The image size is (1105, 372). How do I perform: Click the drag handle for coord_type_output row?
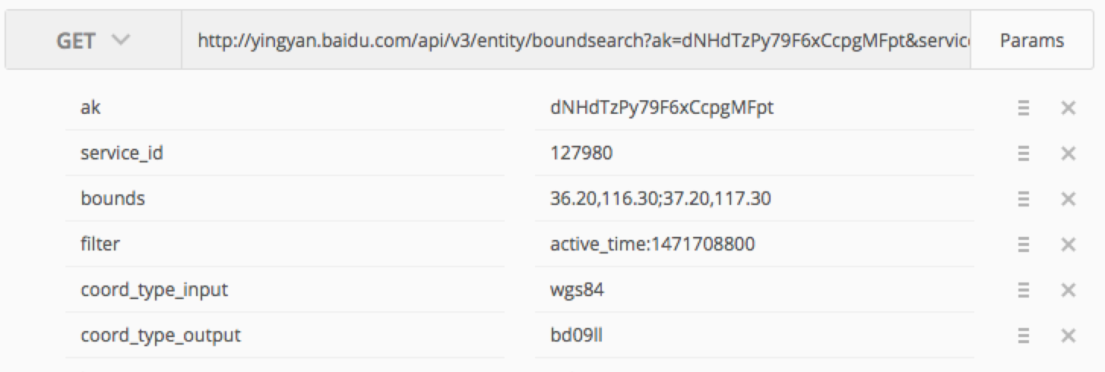click(x=1023, y=336)
